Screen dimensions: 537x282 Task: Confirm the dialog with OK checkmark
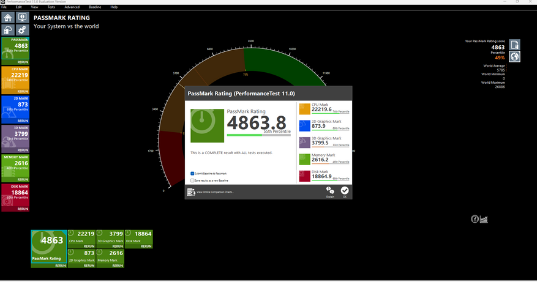(x=345, y=191)
